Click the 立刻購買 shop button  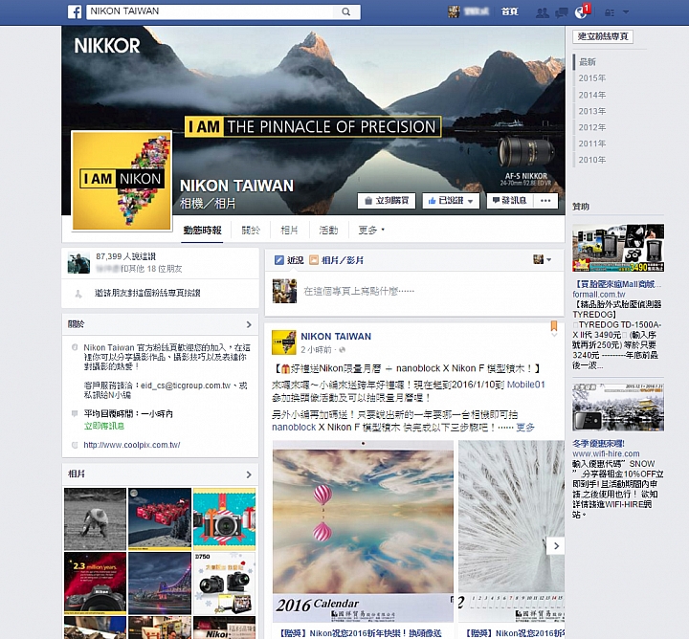pos(387,201)
